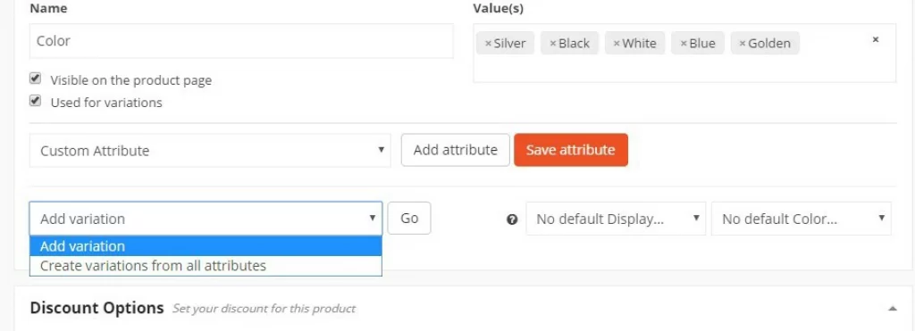
Task: Toggle the Used for variations checkbox
Action: tap(36, 101)
